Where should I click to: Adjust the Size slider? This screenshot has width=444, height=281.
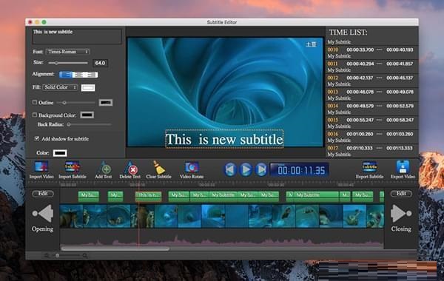click(x=68, y=63)
